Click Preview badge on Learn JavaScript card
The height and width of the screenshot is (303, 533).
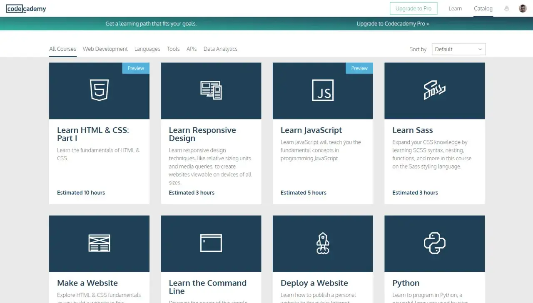(359, 68)
